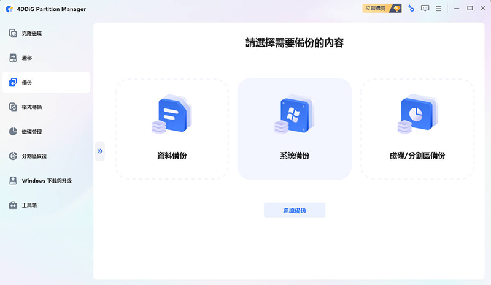
Task: Open Windows 下載與升級 in the sidebar
Action: [46, 180]
